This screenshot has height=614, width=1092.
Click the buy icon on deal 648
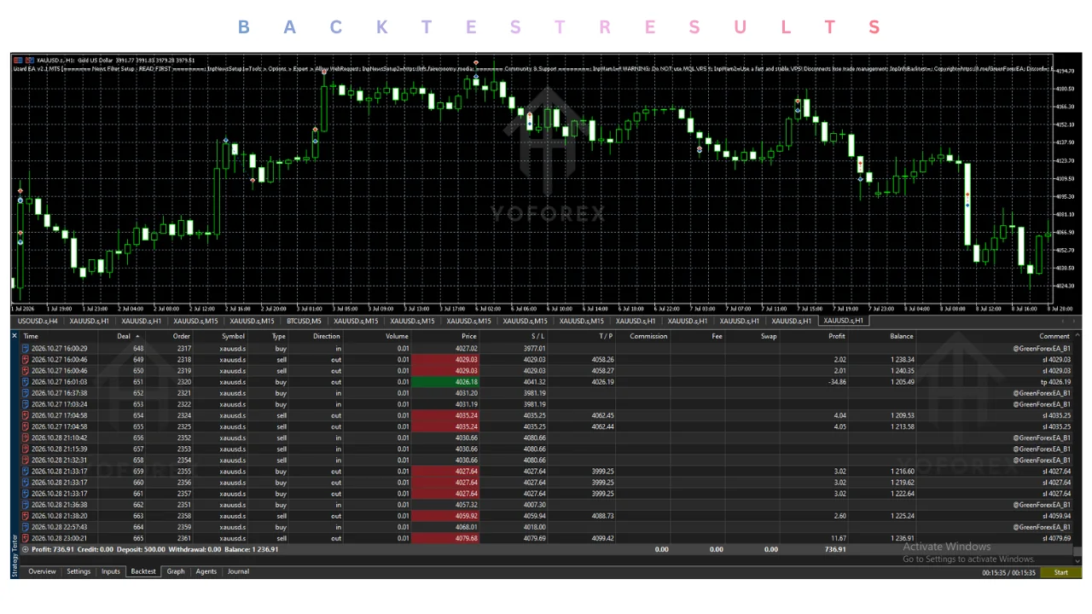pyautogui.click(x=26, y=348)
